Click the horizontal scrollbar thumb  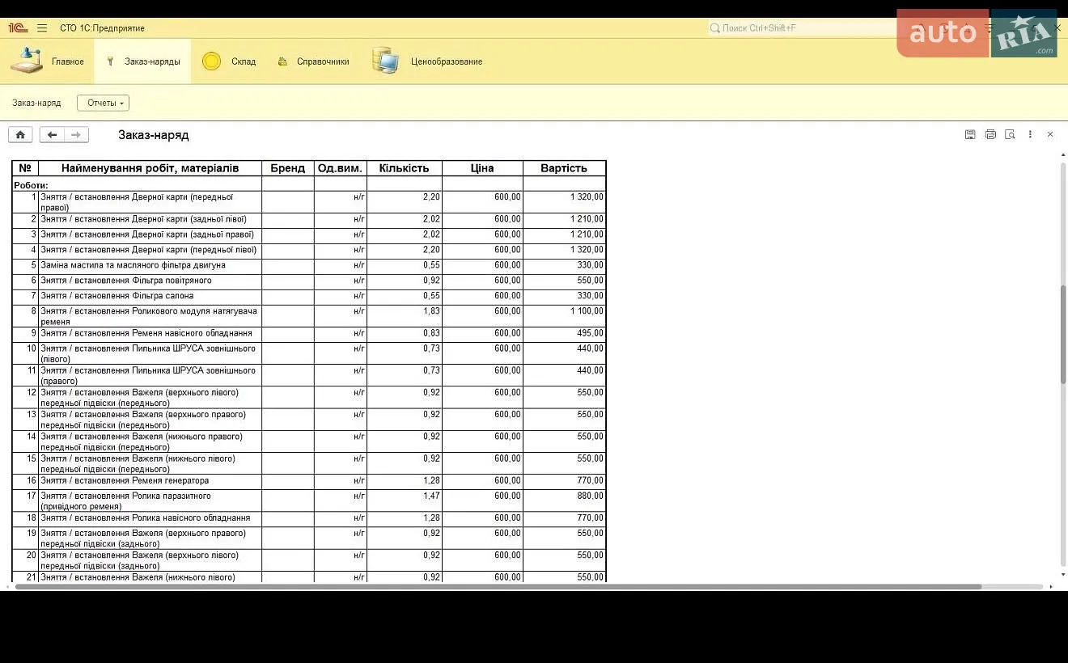[498, 586]
